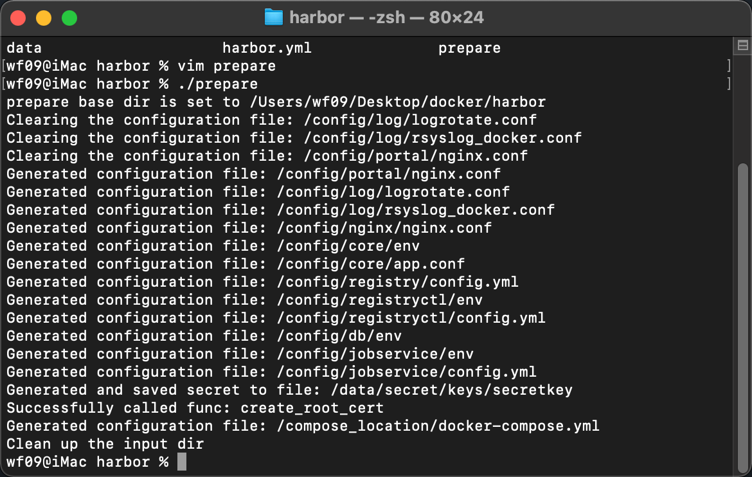Click the "Clean up the input dir" line
The width and height of the screenshot is (752, 477).
(105, 444)
